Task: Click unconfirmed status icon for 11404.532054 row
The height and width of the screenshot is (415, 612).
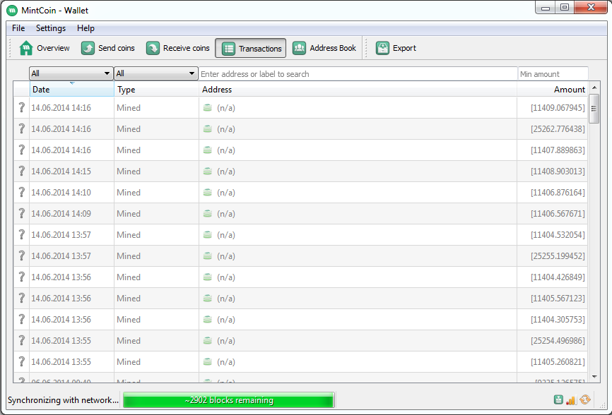Action: pos(22,234)
